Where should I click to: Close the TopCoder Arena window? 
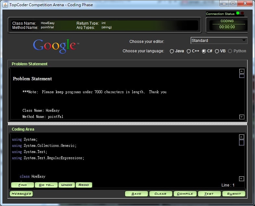[245, 4]
